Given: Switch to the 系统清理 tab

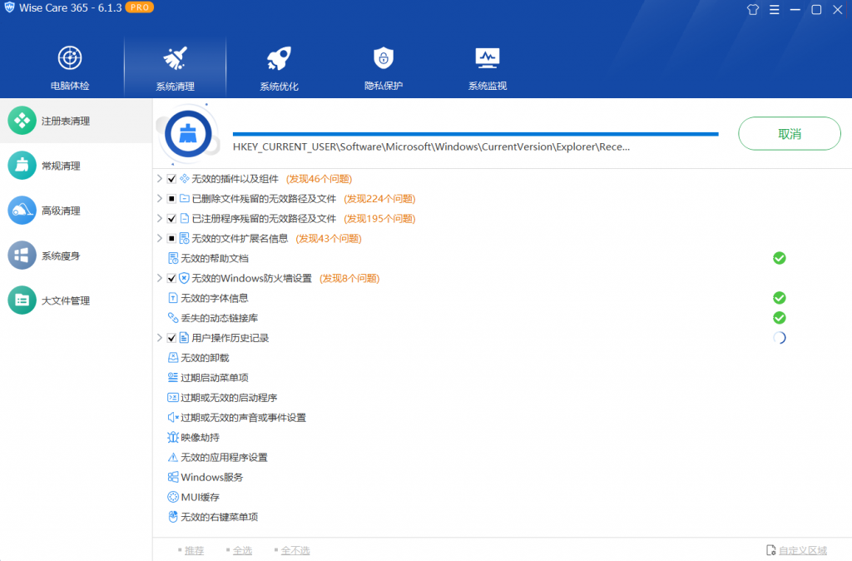Looking at the screenshot, I should coord(175,68).
